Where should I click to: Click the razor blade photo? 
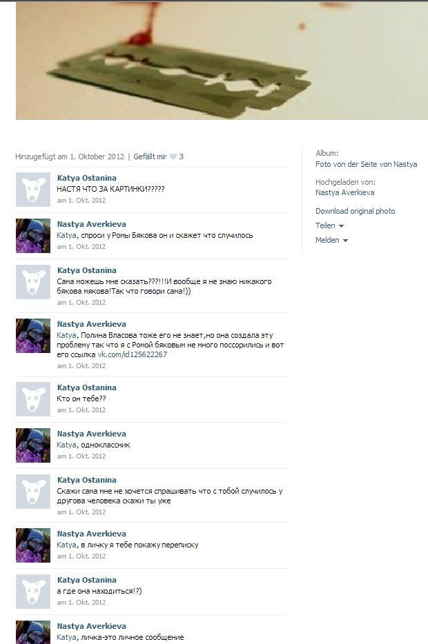[222, 61]
